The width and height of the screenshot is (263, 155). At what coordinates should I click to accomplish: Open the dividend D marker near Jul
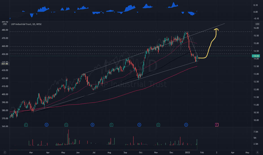coord(93,125)
